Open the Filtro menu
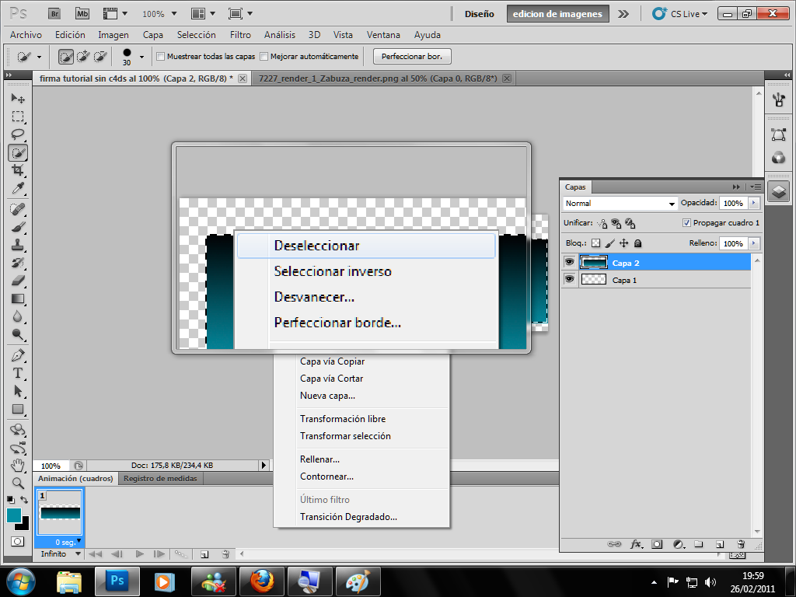796x597 pixels. pos(240,35)
